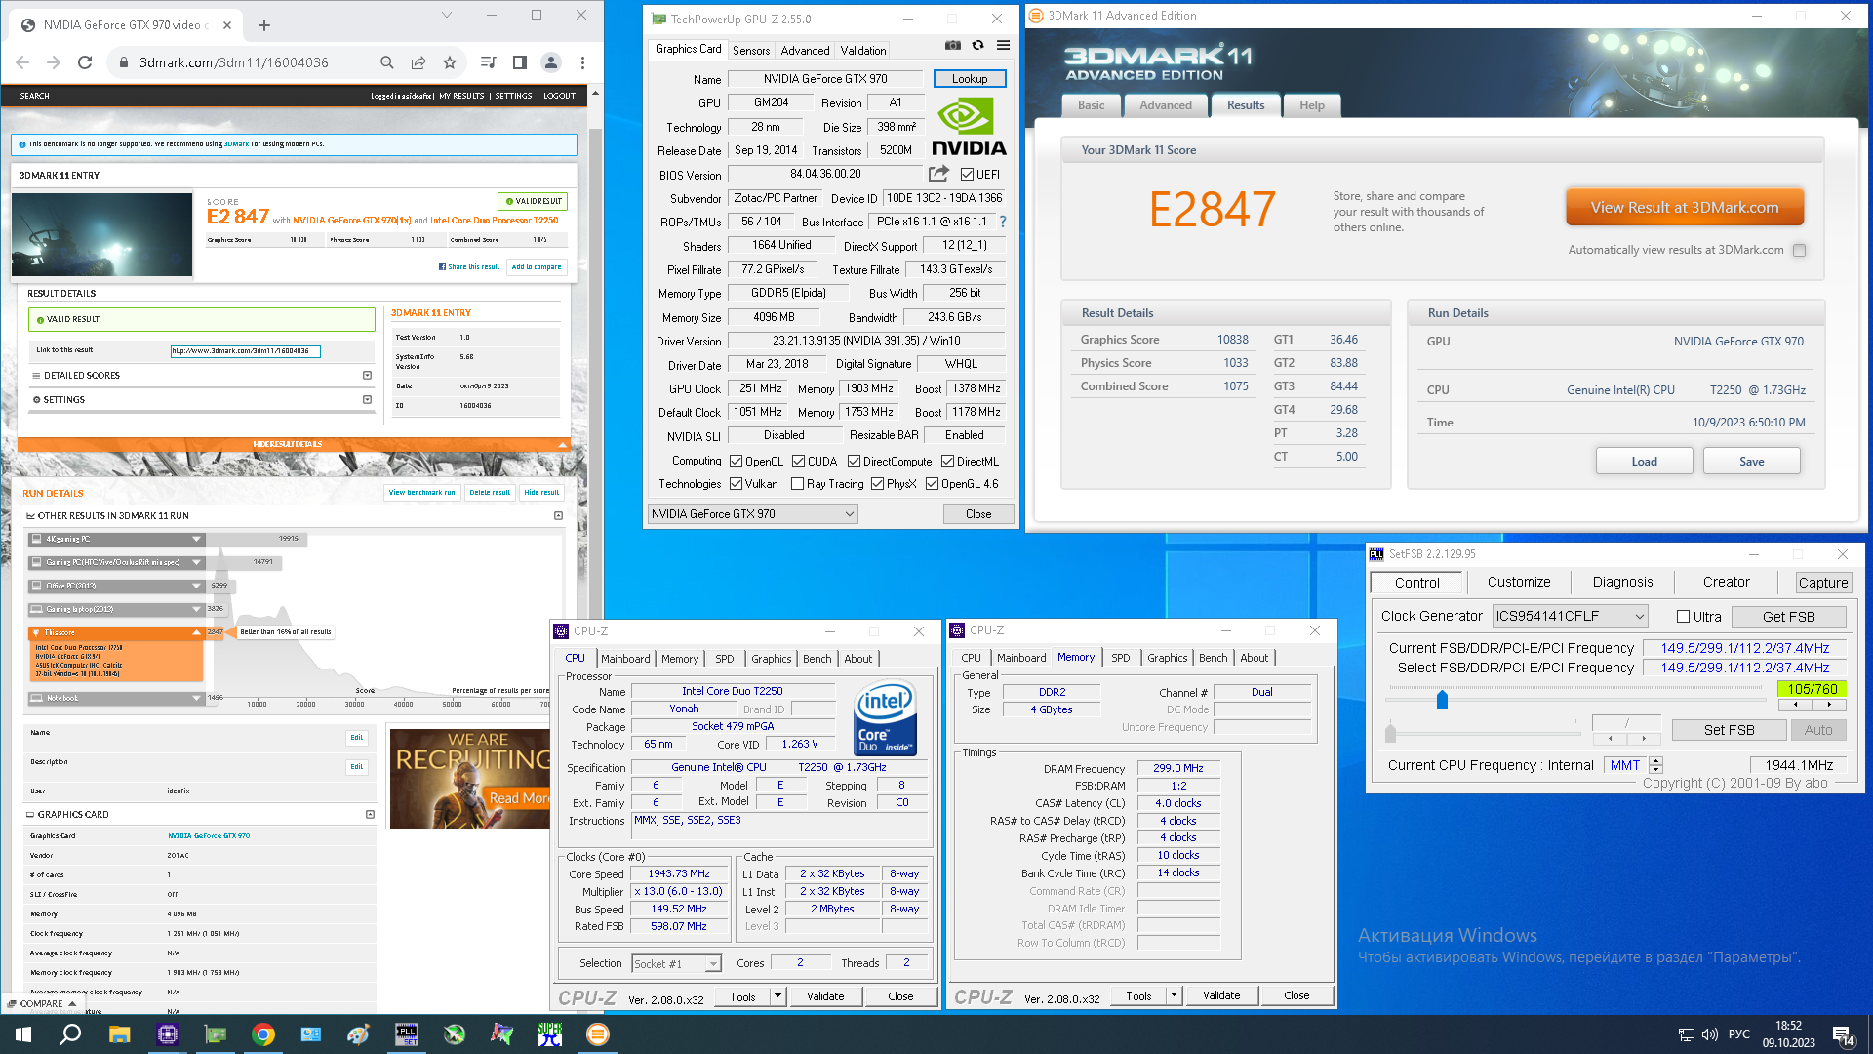Screen dimensions: 1873x1054
Task: Click Lookup button in GPU-Z
Action: [x=970, y=79]
